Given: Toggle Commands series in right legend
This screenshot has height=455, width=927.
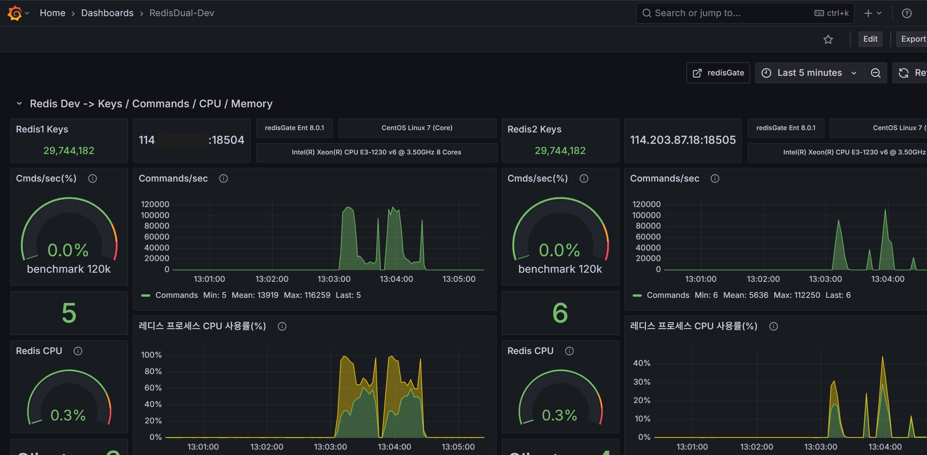Looking at the screenshot, I should (x=668, y=295).
